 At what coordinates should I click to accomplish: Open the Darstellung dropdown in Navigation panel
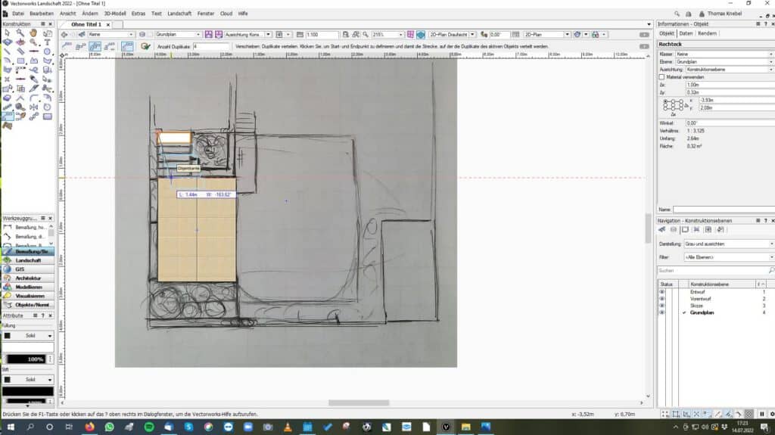(727, 244)
